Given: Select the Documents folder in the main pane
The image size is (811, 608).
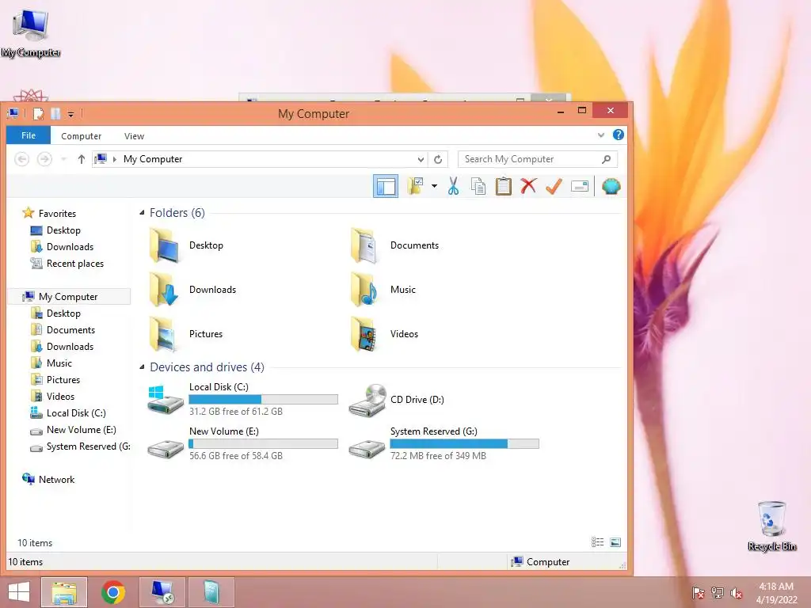Looking at the screenshot, I should 394,245.
